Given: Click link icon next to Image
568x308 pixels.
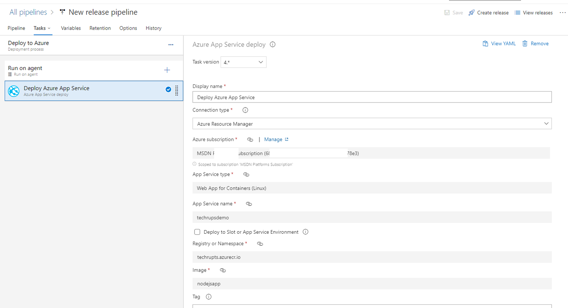Looking at the screenshot, I should [x=223, y=270].
